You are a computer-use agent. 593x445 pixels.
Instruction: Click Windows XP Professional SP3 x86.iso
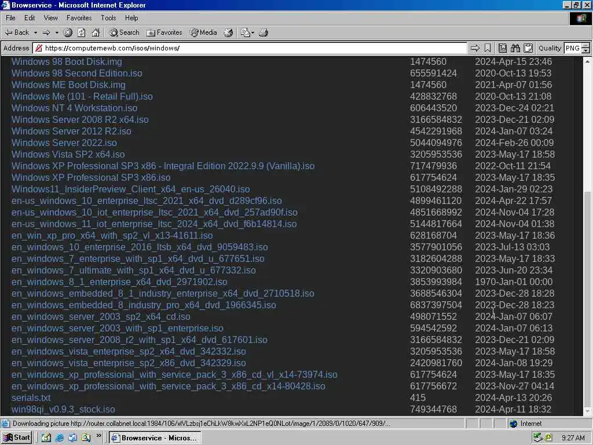click(x=91, y=177)
